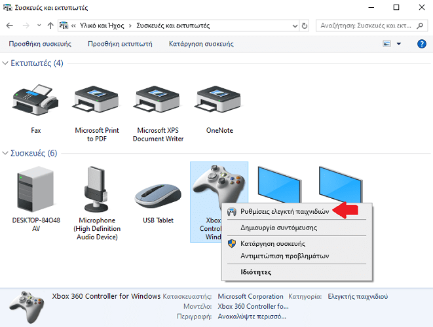Open the recent locations dropdown arrow
This screenshot has width=433, height=327.
coord(39,26)
